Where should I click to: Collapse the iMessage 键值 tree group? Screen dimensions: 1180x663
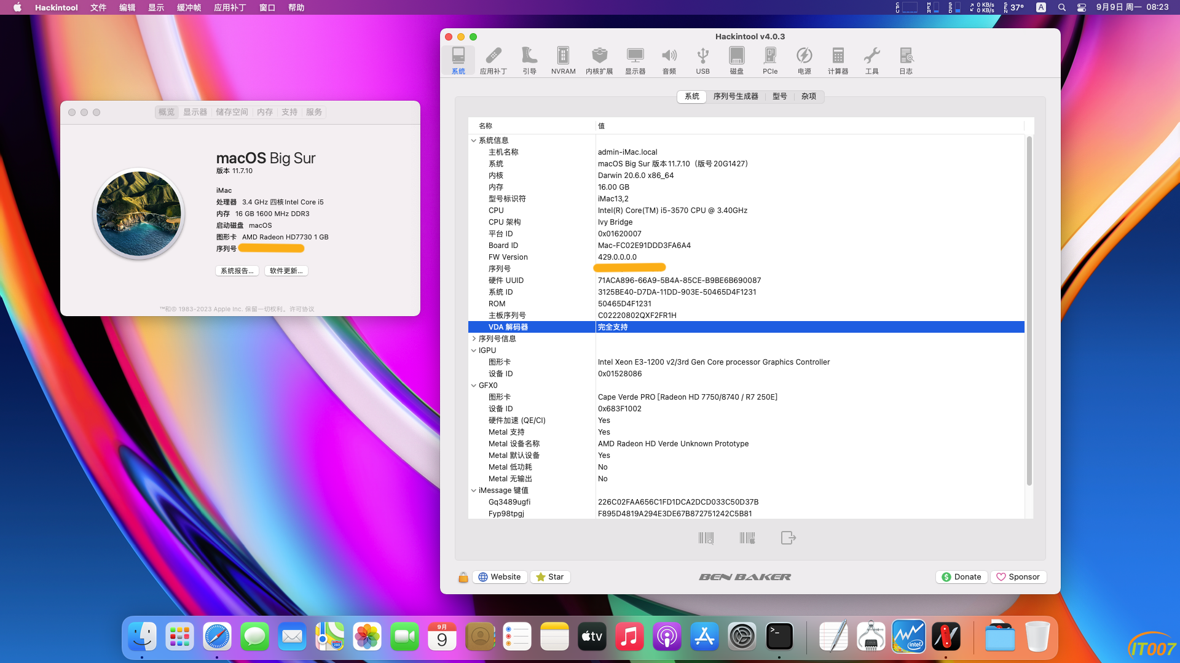click(x=474, y=490)
